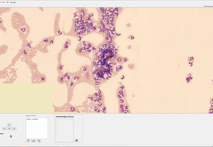Edit the selected region with the pencil icon
Image resolution: width=213 pixels, height=147 pixels.
(34, 141)
